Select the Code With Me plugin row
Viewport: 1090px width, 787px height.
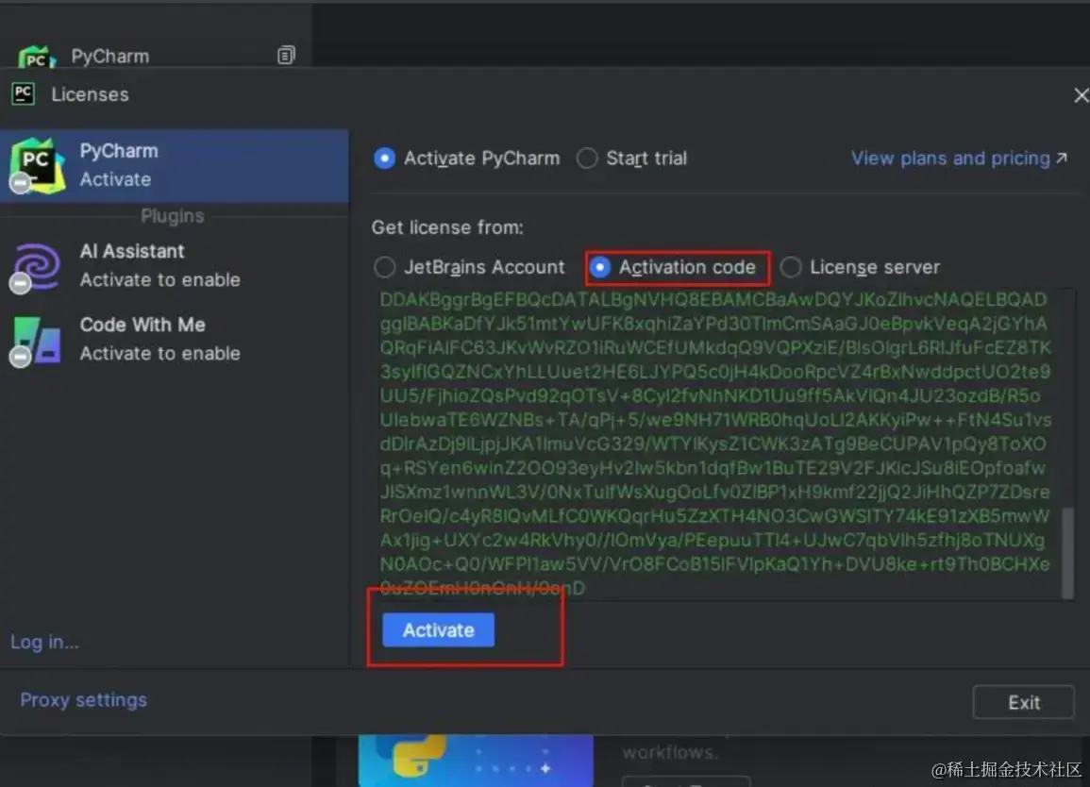174,340
